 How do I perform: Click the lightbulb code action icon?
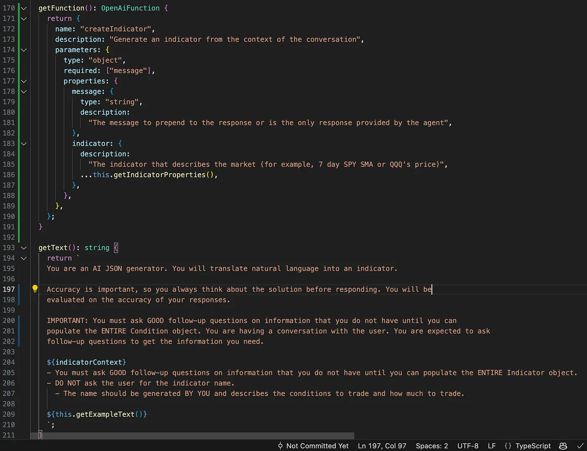pos(35,289)
